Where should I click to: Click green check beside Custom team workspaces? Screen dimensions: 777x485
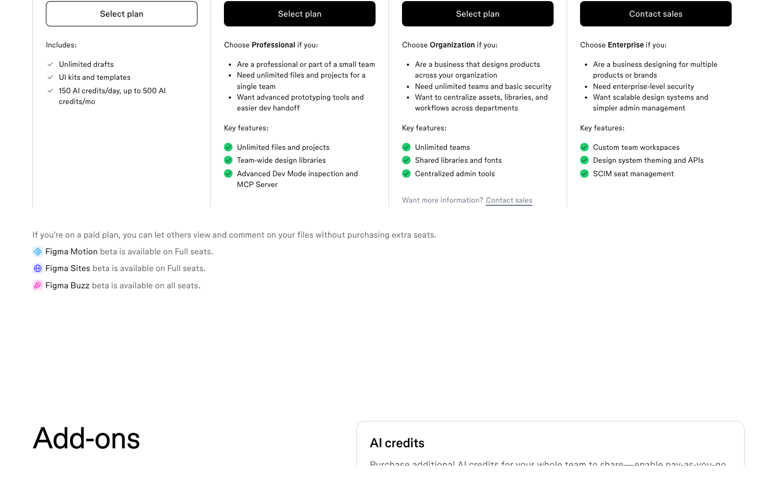(584, 147)
